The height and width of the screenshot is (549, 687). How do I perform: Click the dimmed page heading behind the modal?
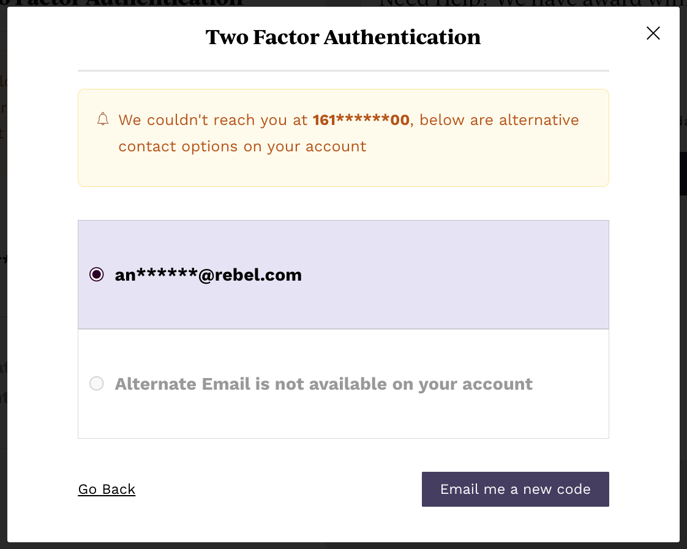coord(121,3)
